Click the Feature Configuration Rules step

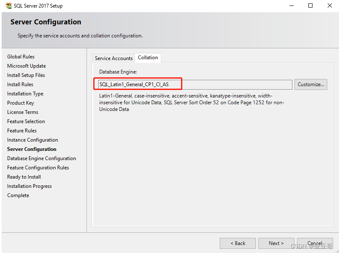(x=38, y=168)
